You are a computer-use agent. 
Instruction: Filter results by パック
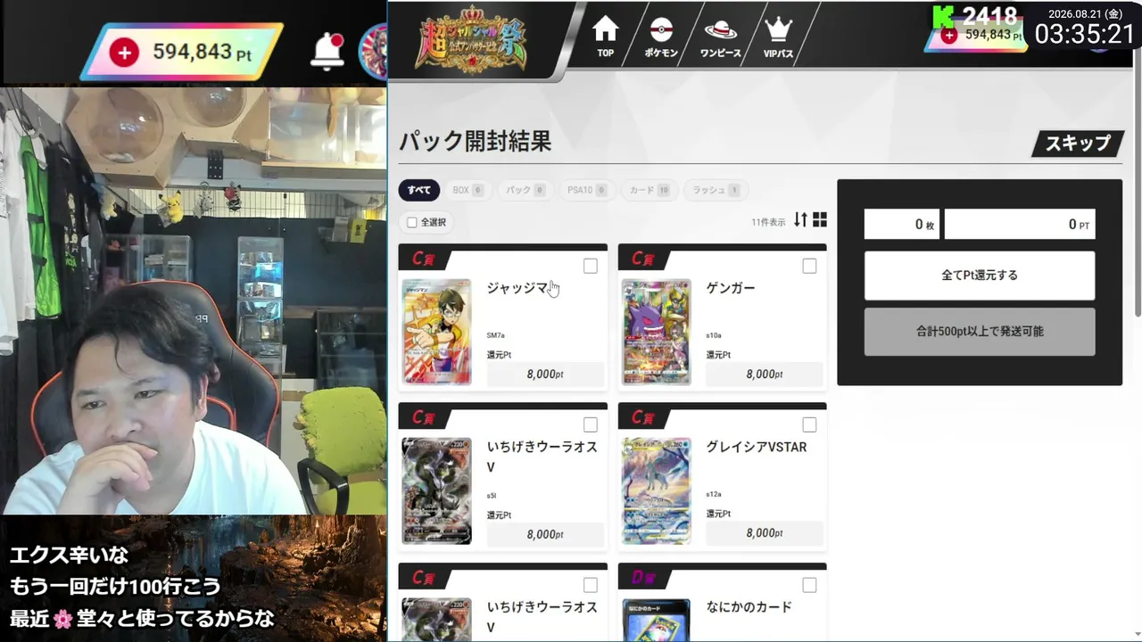[x=525, y=190]
